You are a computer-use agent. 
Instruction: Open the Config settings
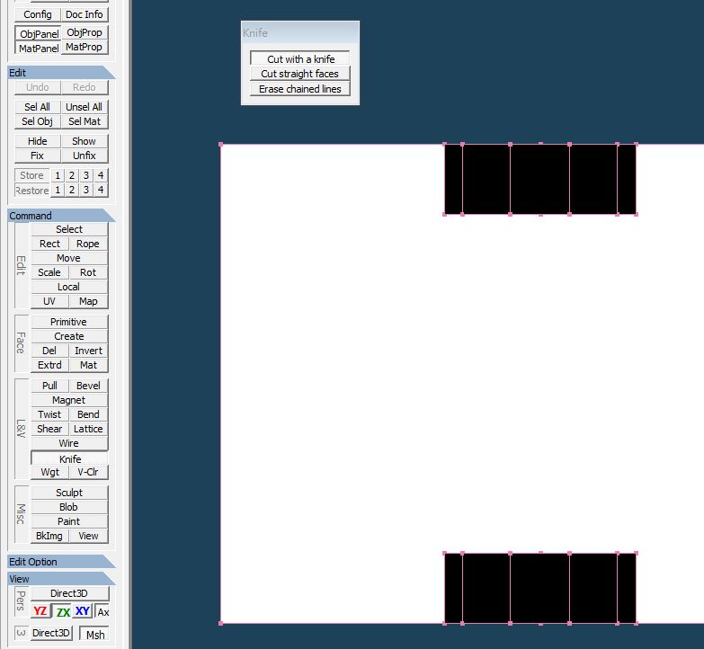(x=38, y=14)
